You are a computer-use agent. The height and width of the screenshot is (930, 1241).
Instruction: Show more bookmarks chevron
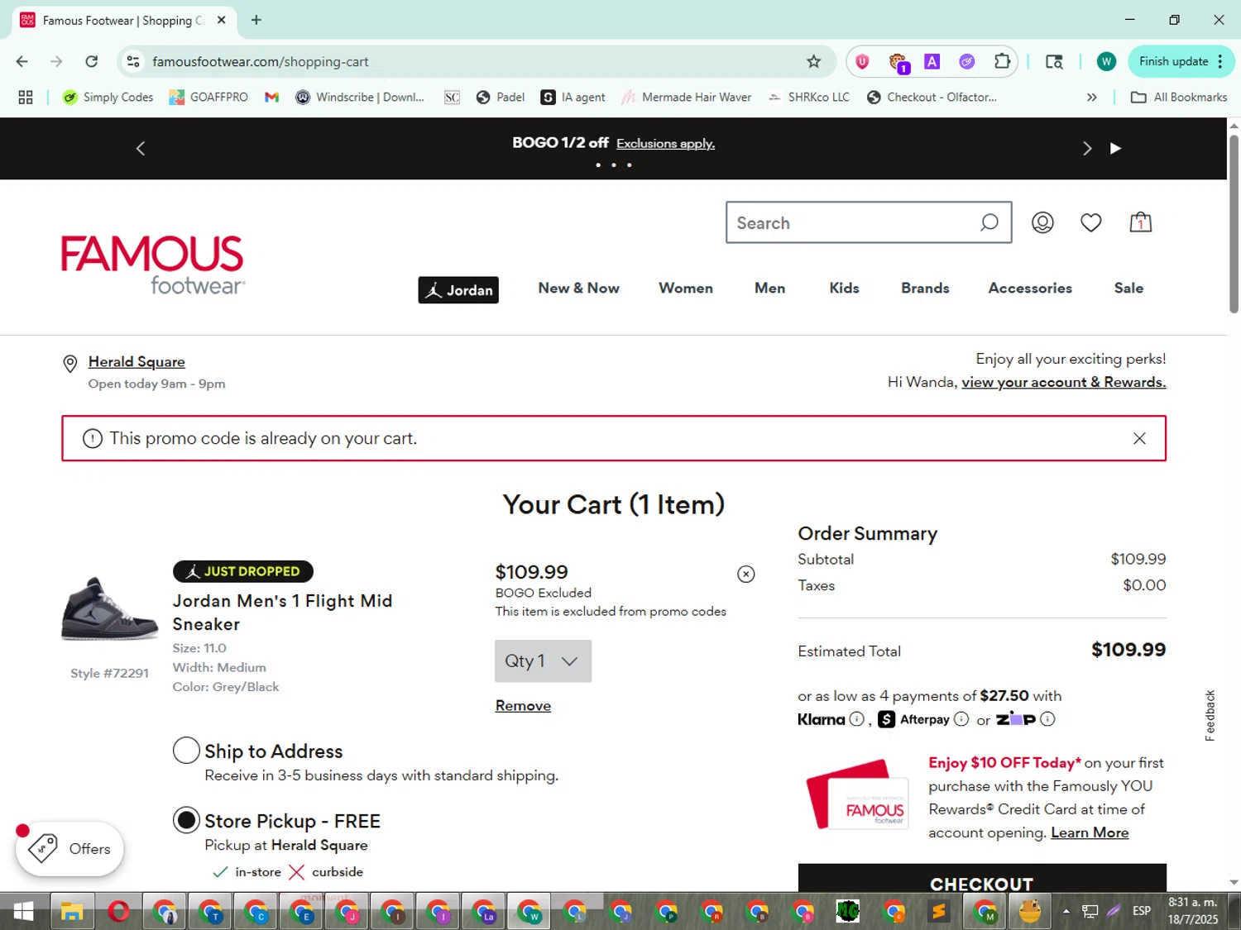pos(1092,98)
